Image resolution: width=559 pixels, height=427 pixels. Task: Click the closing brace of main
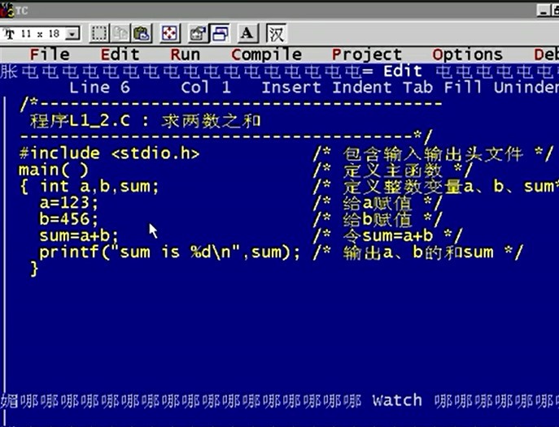point(34,269)
